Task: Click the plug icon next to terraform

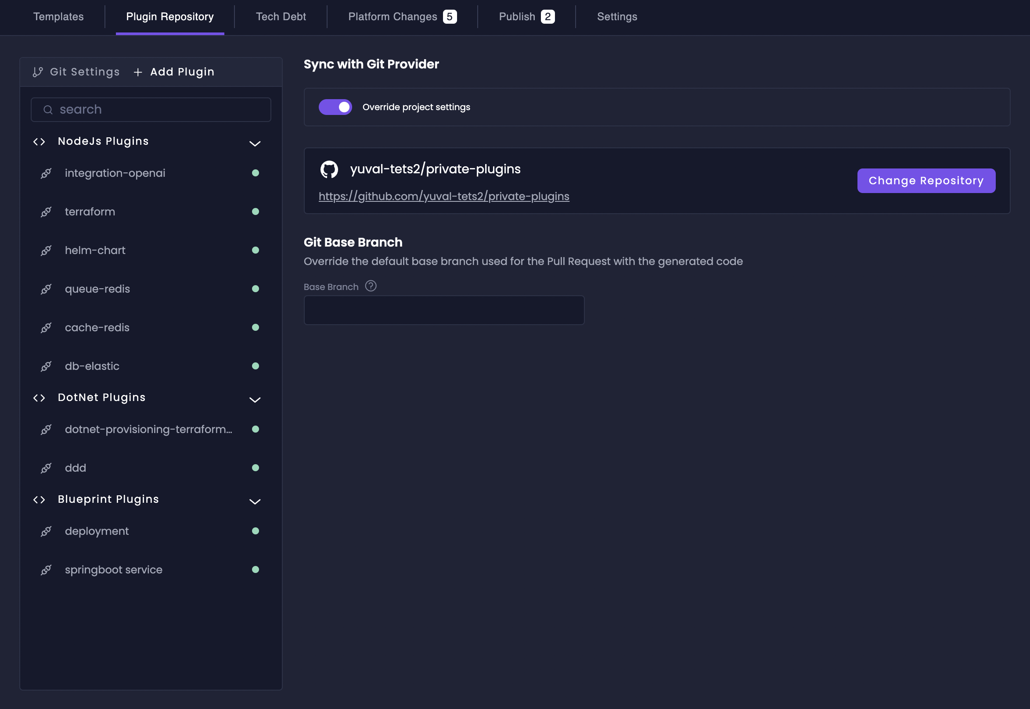Action: tap(46, 212)
